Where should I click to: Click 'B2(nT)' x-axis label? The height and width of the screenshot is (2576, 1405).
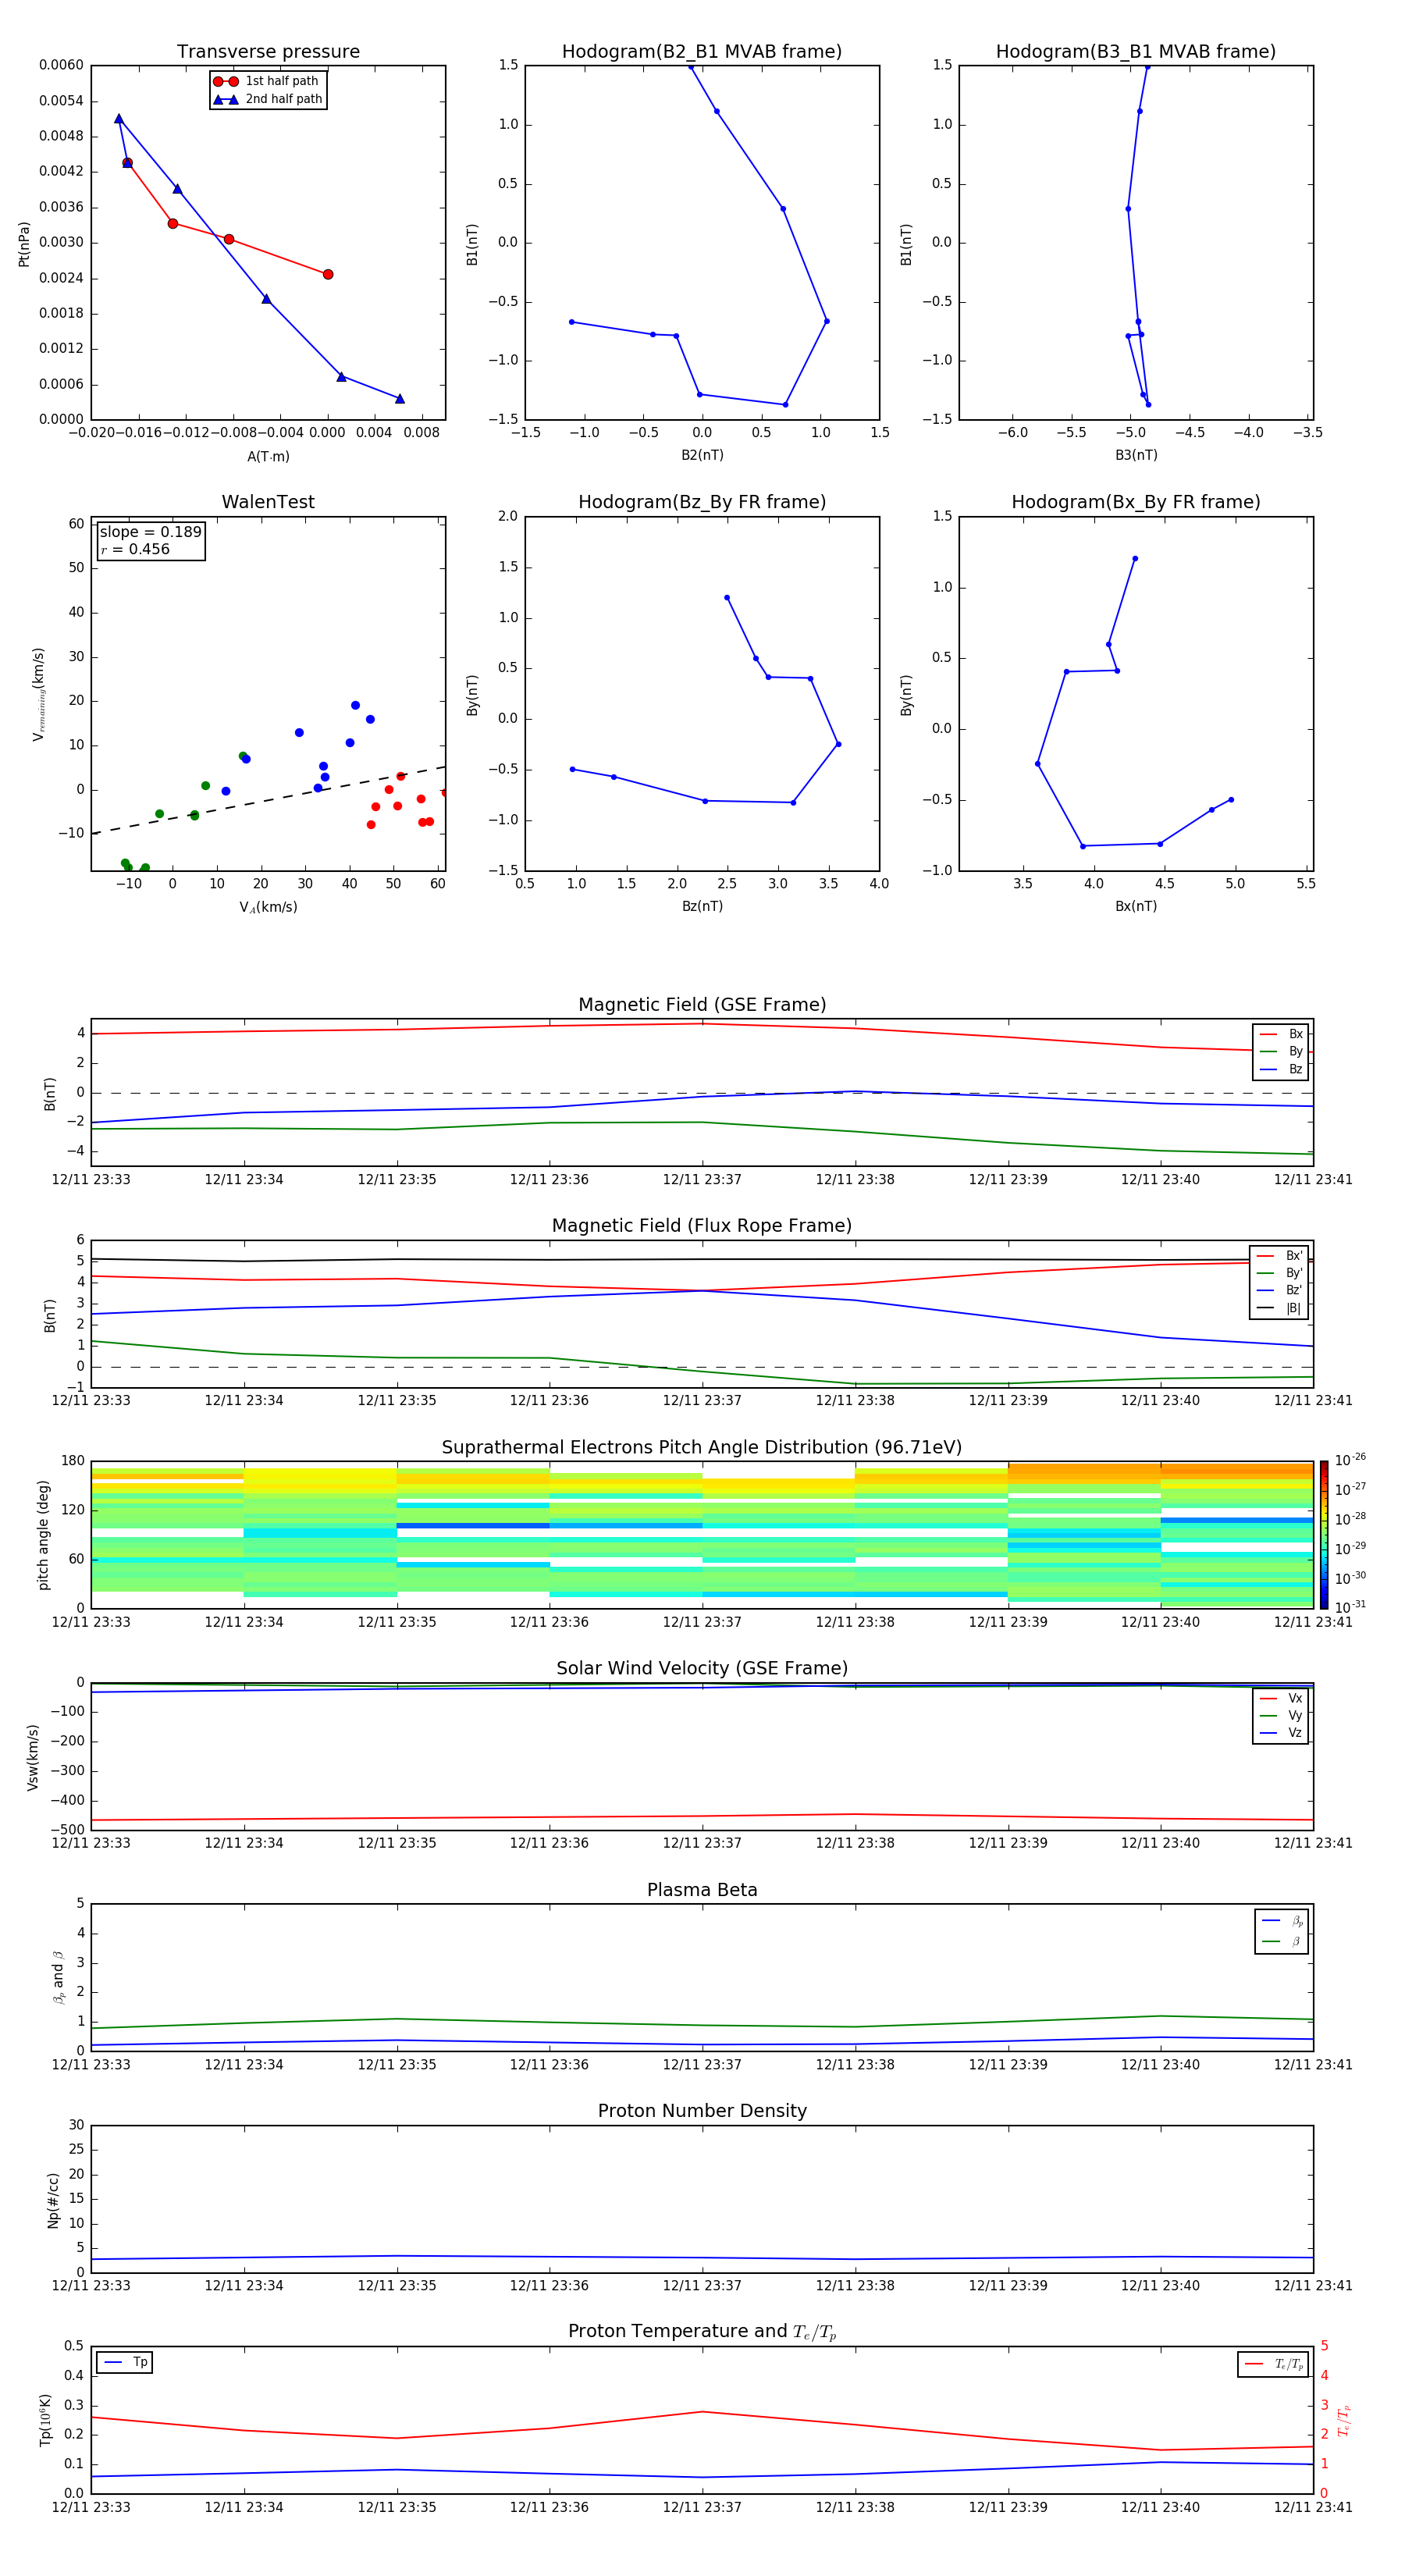[702, 455]
